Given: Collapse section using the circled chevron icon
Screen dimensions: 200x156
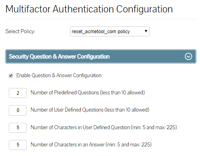Looking at the screenshot, I should [188, 56].
